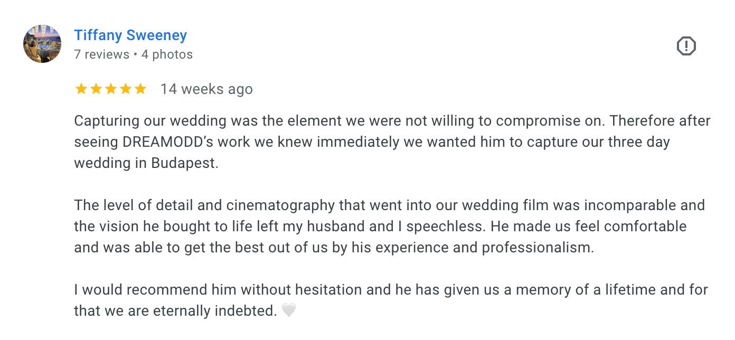735x340 pixels.
Task: Click the white heart emoji
Action: 289,311
